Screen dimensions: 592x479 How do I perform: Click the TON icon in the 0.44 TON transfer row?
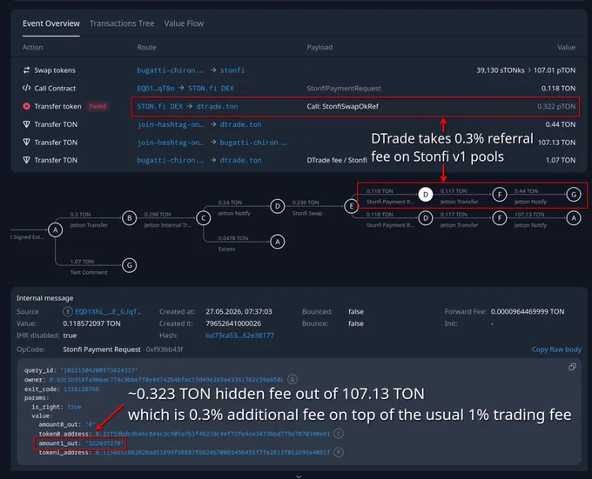click(26, 124)
